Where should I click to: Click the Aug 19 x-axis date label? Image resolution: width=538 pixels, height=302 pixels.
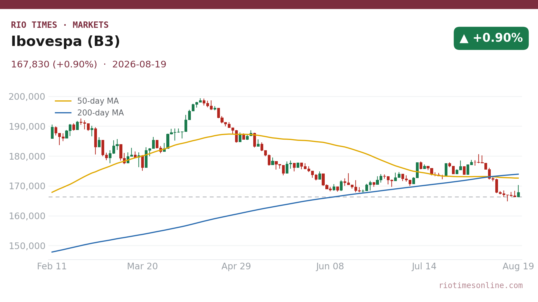(x=518, y=267)
